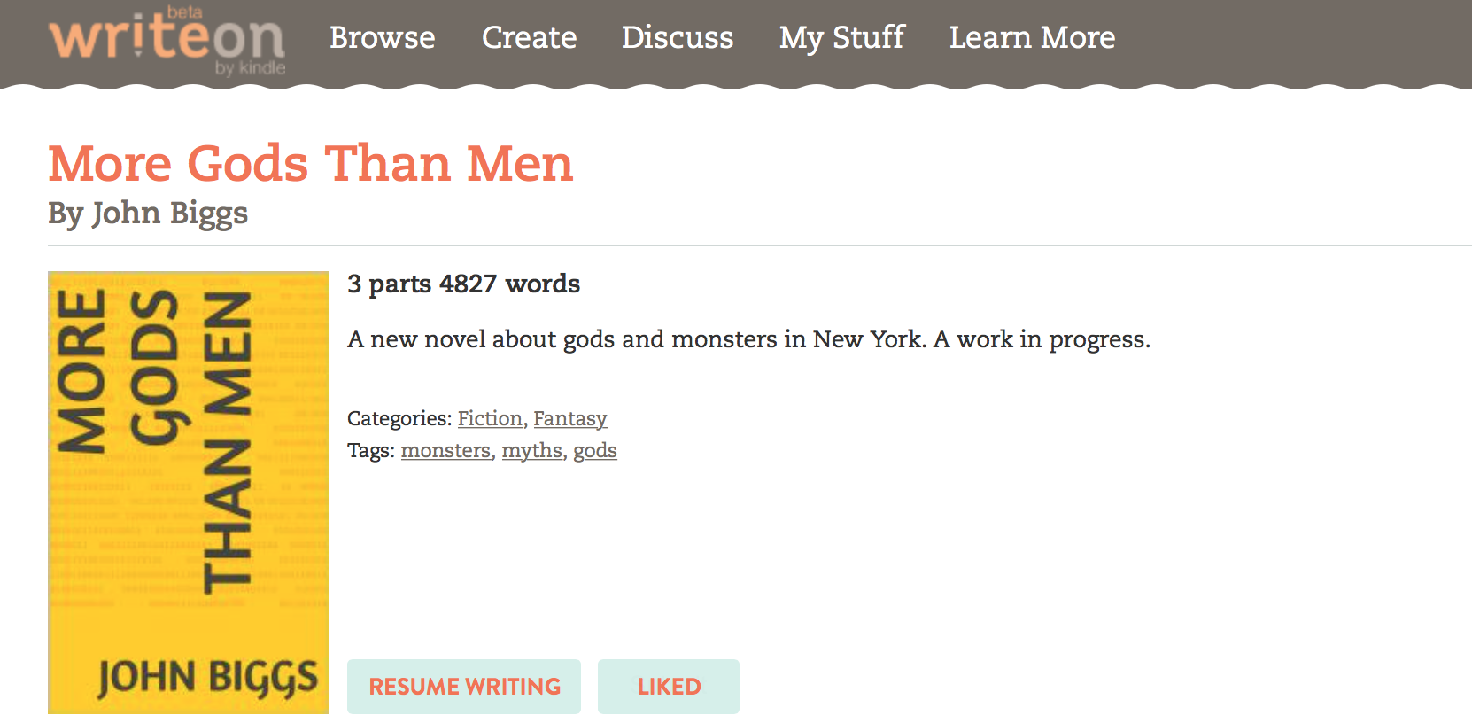The image size is (1472, 723).
Task: Select My Stuff in navigation
Action: click(841, 37)
